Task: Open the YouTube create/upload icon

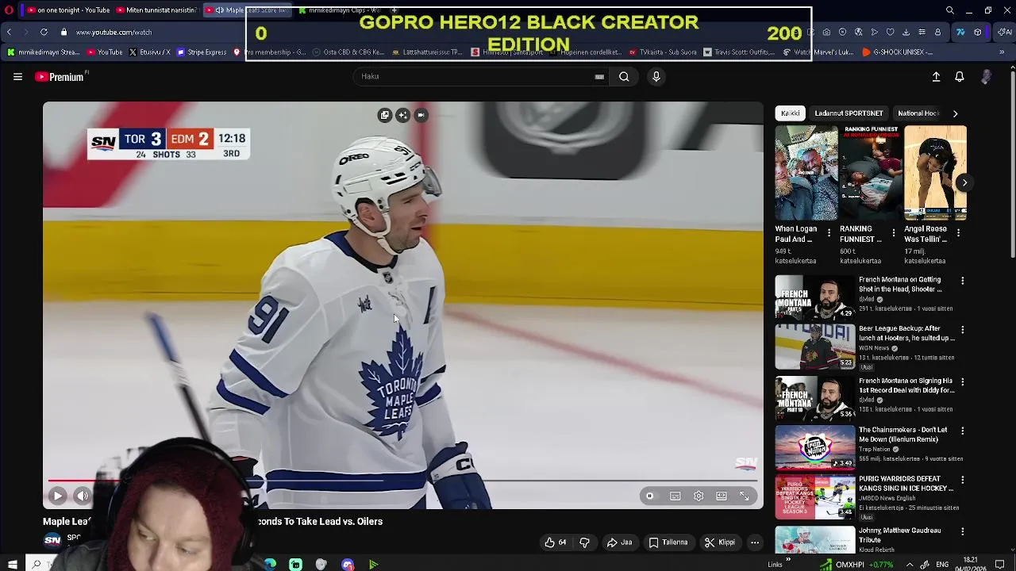Action: [x=936, y=77]
